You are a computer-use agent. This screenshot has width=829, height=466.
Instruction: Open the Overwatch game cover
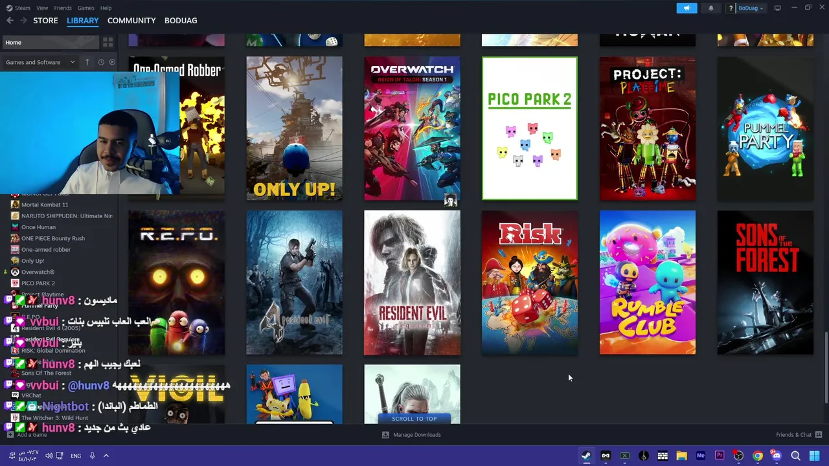coord(412,128)
